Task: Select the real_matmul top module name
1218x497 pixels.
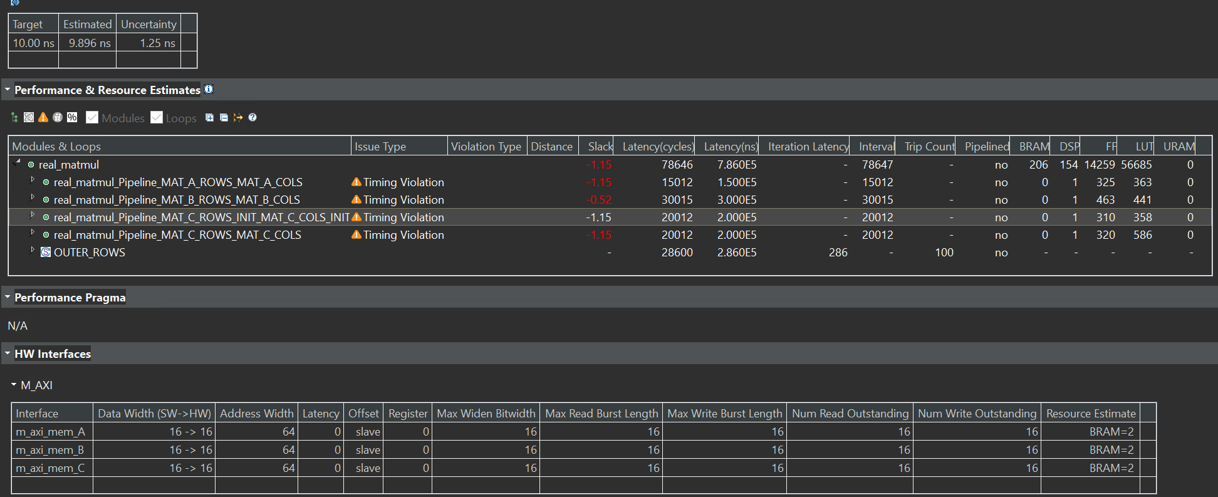Action: 69,165
